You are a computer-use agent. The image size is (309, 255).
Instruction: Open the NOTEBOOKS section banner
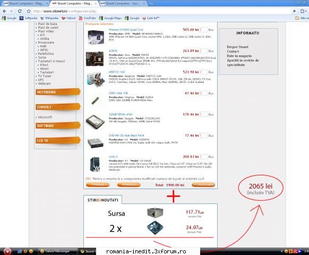pos(58,92)
